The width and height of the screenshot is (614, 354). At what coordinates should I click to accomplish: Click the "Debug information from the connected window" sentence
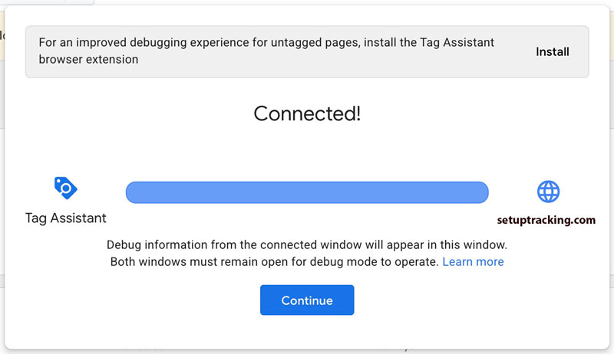click(230, 245)
